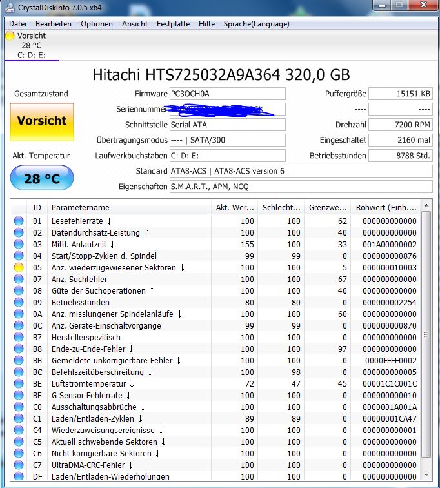Click the Drehzahl field 7200 RPM

pos(401,125)
